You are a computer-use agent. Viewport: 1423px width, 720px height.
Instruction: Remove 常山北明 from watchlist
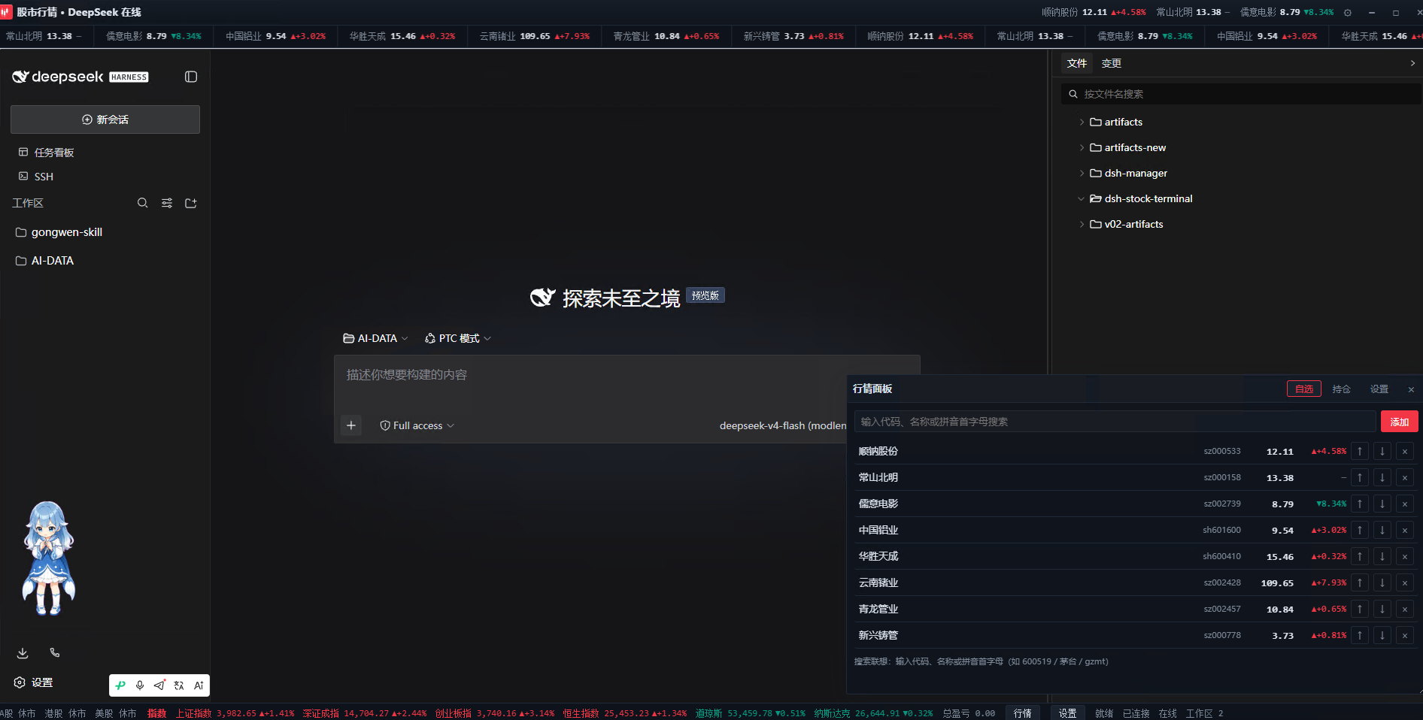[x=1405, y=478]
